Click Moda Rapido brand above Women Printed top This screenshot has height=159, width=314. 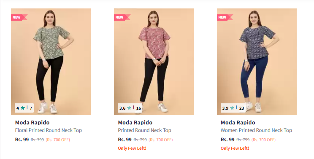[x=238, y=122]
